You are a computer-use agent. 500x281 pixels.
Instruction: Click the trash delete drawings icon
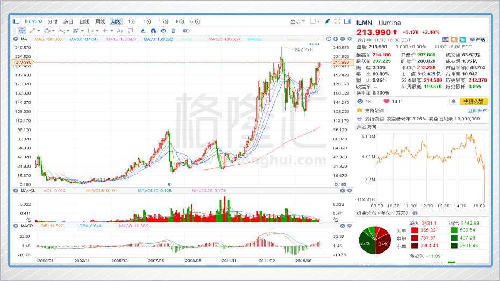click(x=174, y=31)
